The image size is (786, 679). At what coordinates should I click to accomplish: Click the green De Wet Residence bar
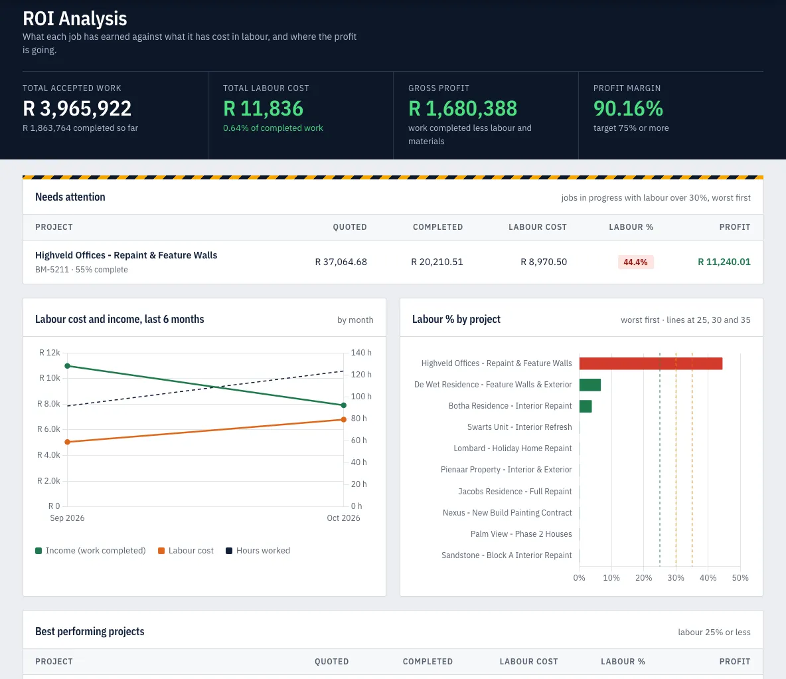pos(590,385)
